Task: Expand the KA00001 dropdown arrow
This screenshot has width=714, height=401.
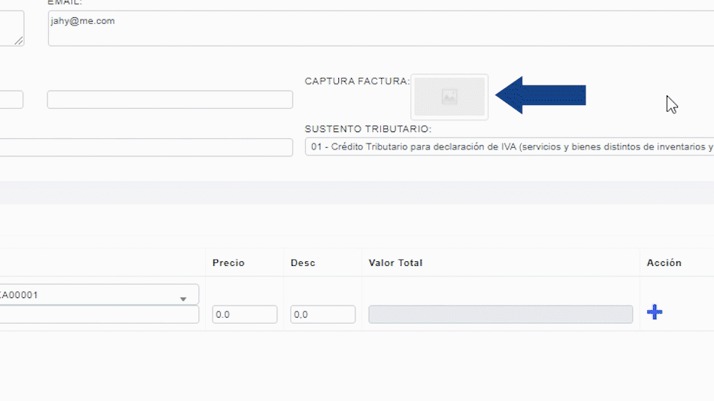Action: point(183,299)
